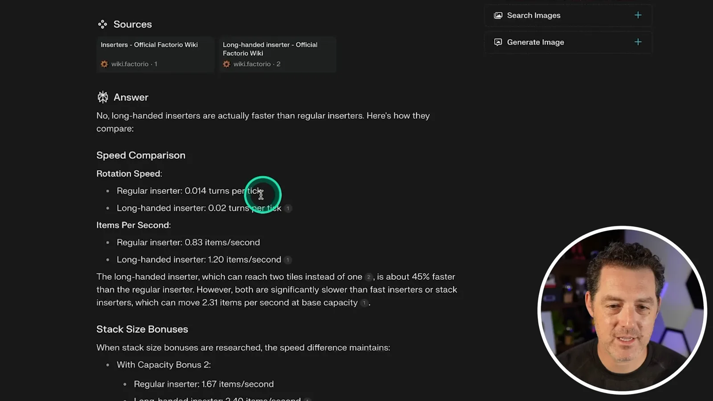Screen dimensions: 713x401
Task: Click favicon on wiki.factorio · 2 source
Action: point(226,64)
